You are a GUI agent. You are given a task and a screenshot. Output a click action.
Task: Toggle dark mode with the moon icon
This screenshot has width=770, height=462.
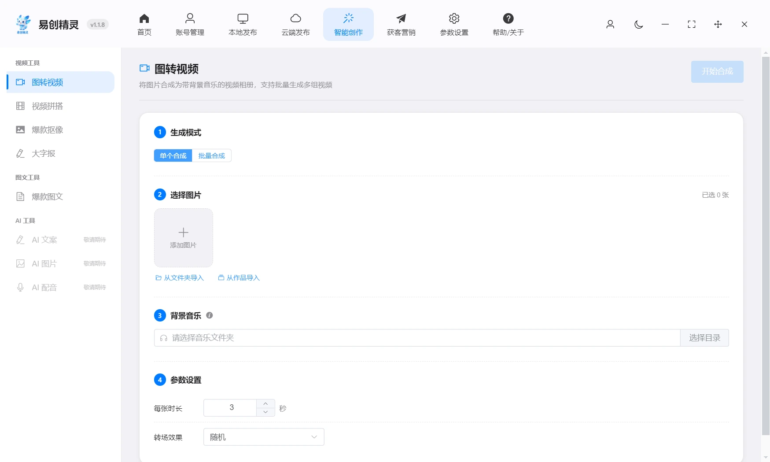click(638, 24)
